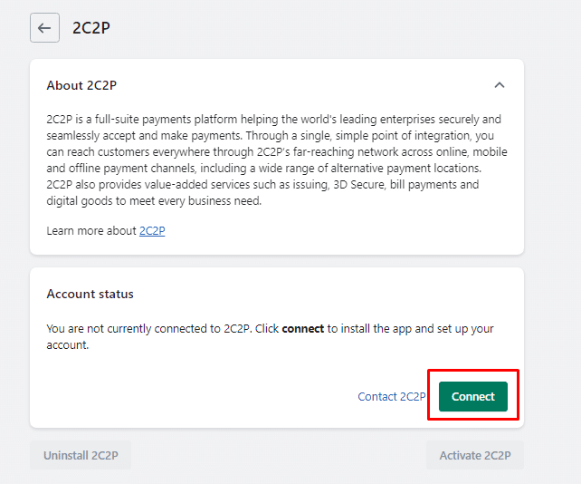Click the Uninstall 2C2P button
This screenshot has width=581, height=484.
tap(81, 455)
